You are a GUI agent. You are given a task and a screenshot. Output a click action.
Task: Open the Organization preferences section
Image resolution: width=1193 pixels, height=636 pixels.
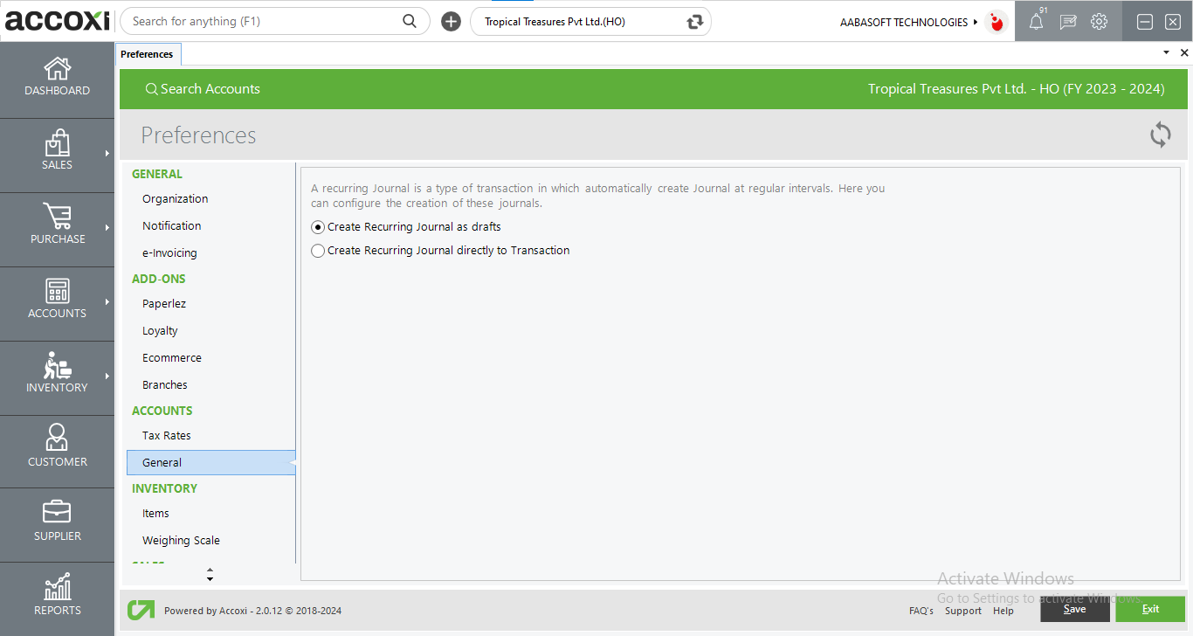[x=175, y=199]
